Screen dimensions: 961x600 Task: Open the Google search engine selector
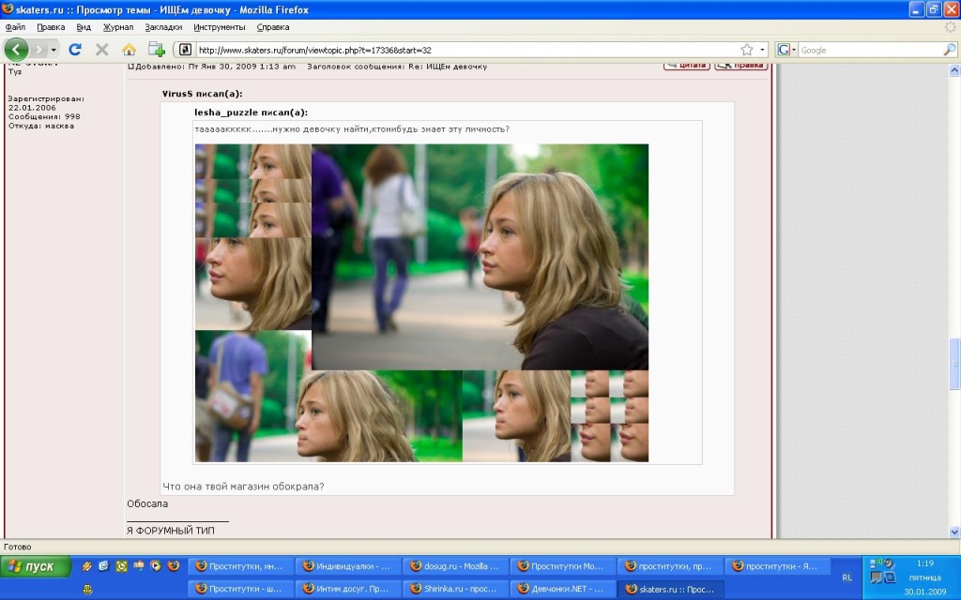(x=786, y=50)
